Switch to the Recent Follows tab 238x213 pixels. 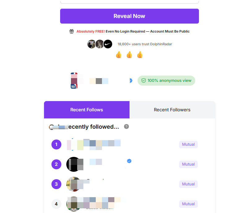87,110
